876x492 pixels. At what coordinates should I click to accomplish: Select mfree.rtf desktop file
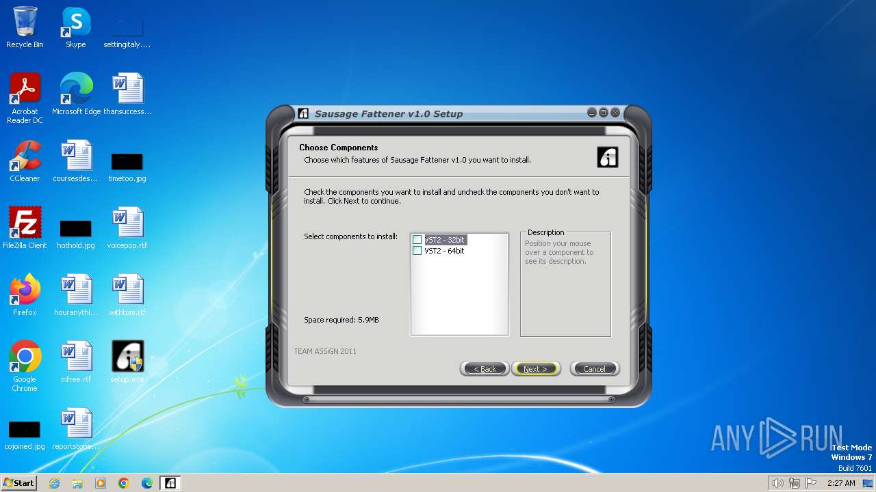pos(76,362)
